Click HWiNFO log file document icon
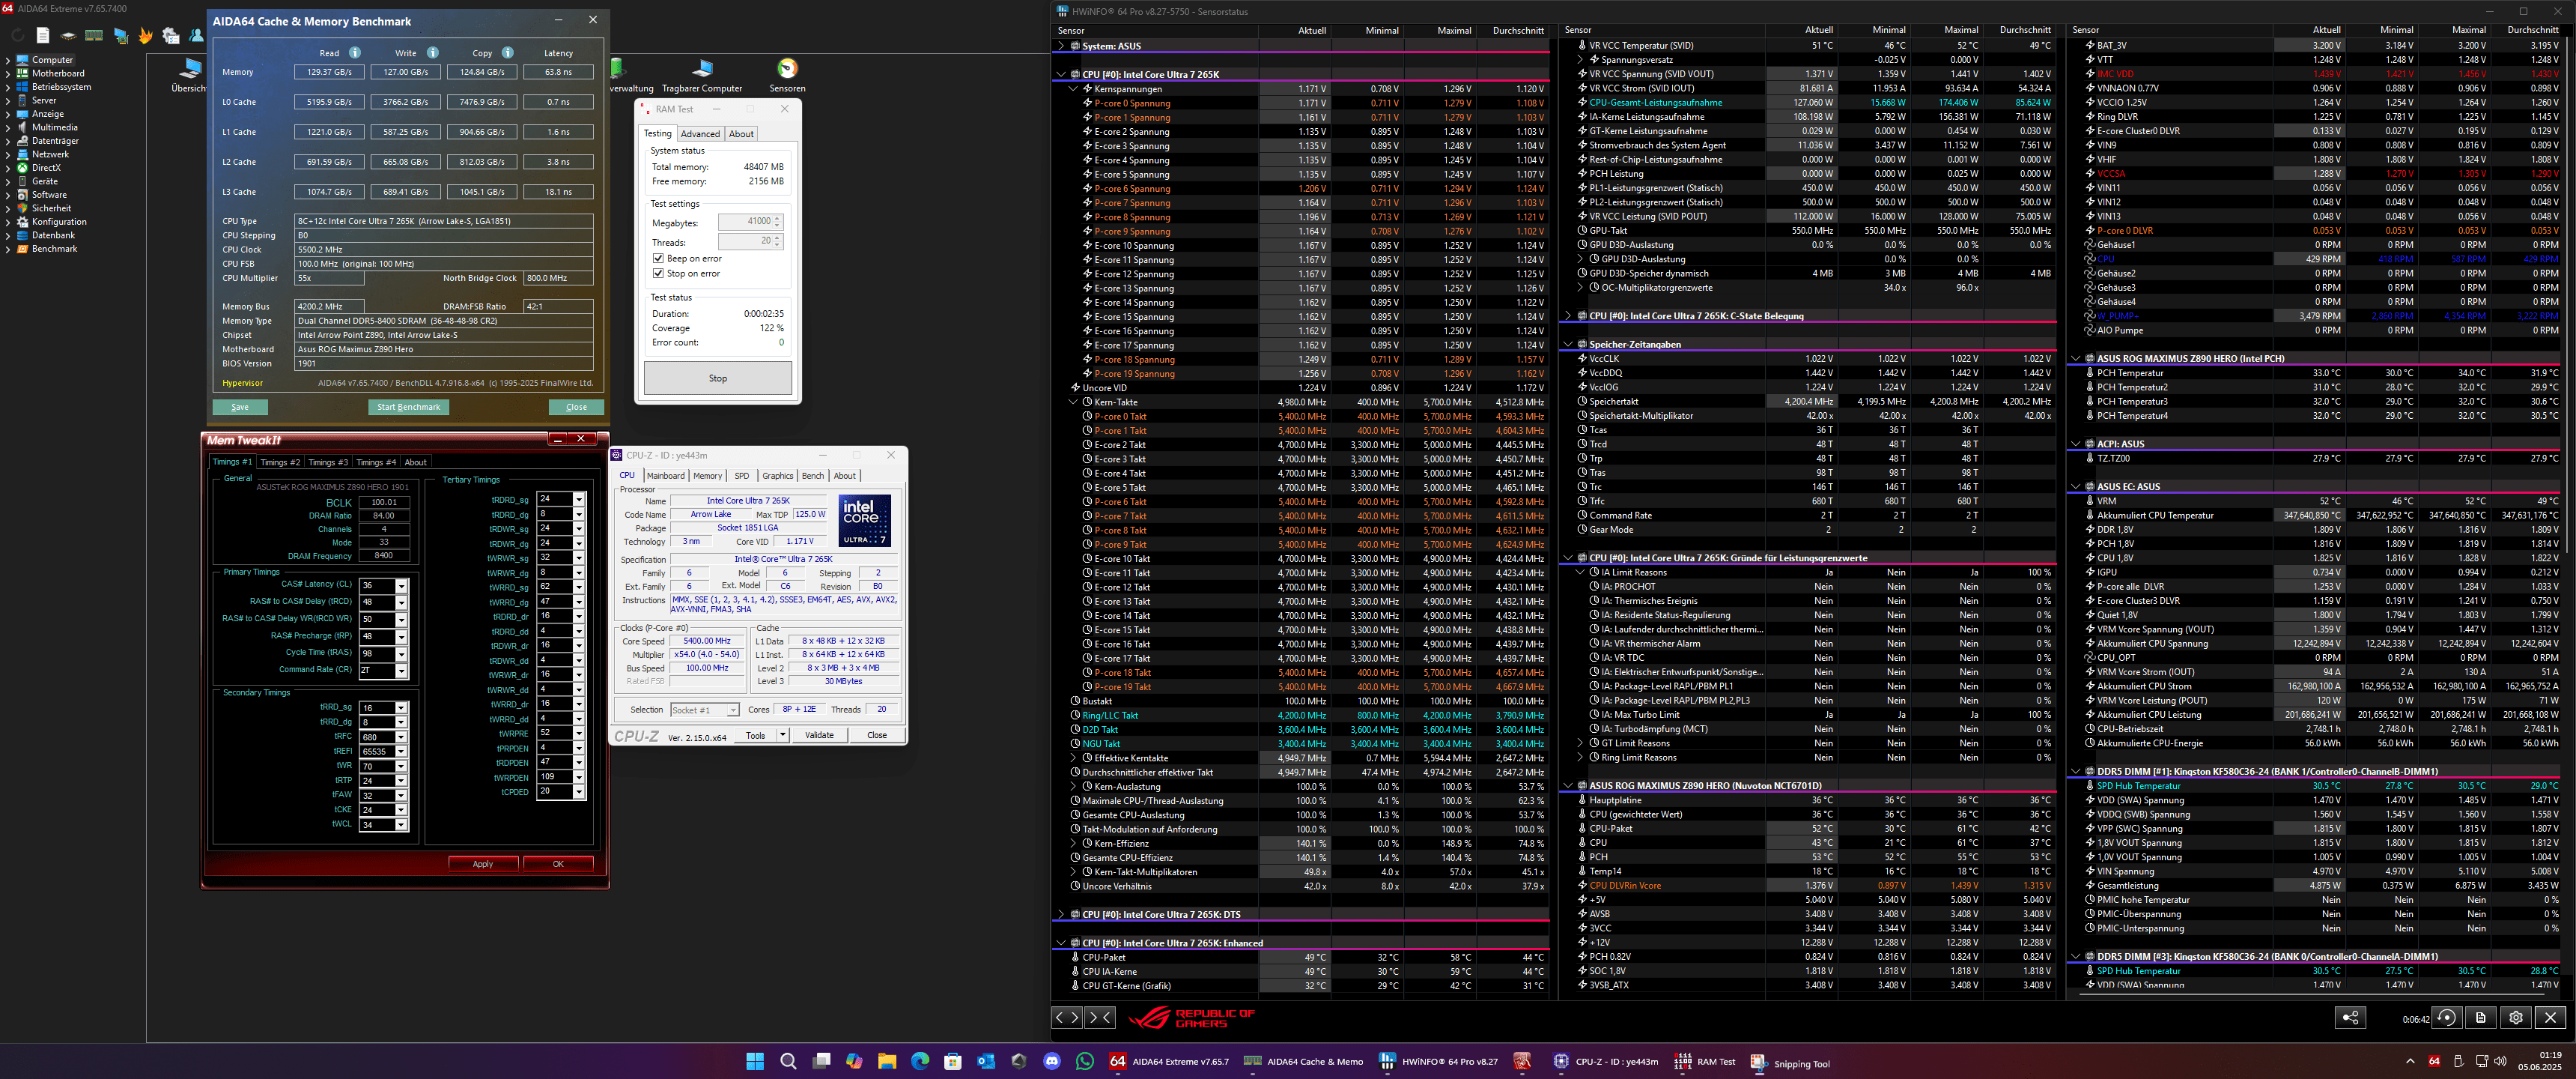2576x1079 pixels. pyautogui.click(x=2481, y=1018)
